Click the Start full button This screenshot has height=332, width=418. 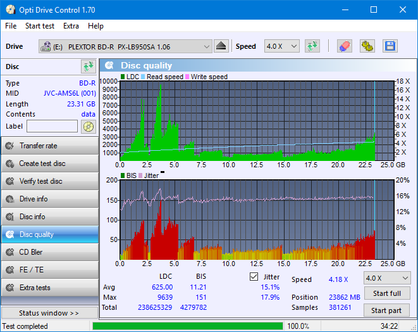[x=386, y=293]
